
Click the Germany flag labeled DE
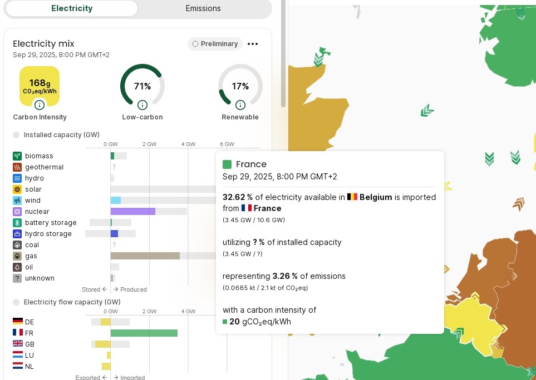pyautogui.click(x=17, y=322)
